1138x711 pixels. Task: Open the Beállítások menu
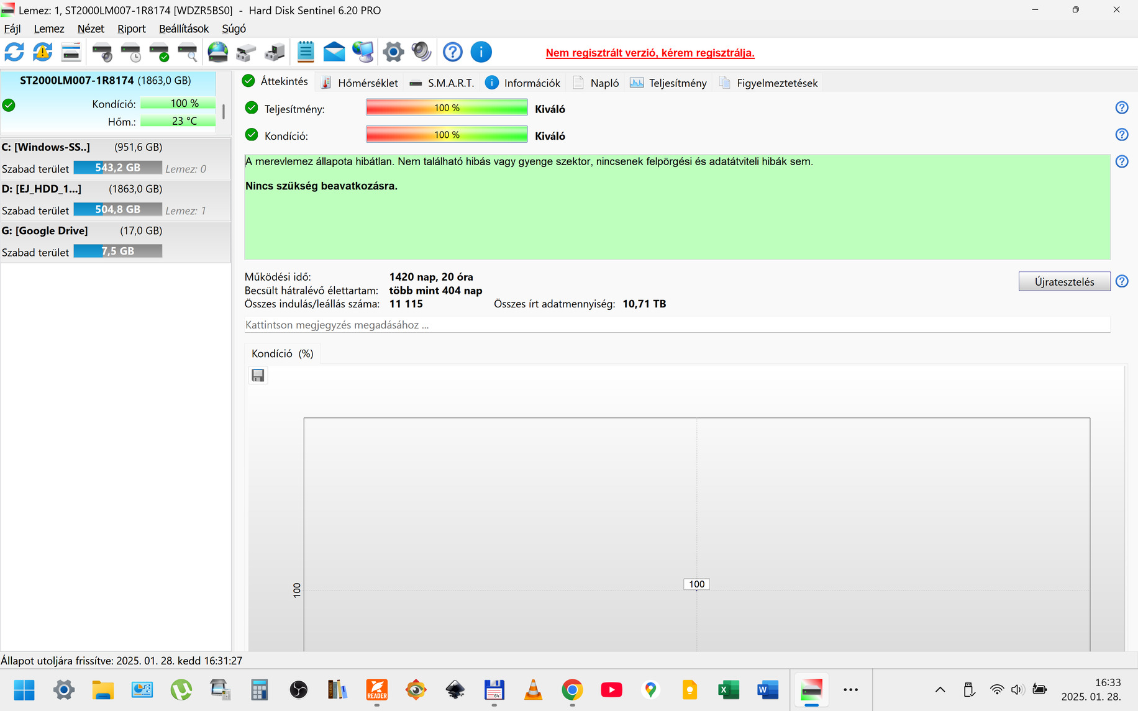pyautogui.click(x=184, y=29)
